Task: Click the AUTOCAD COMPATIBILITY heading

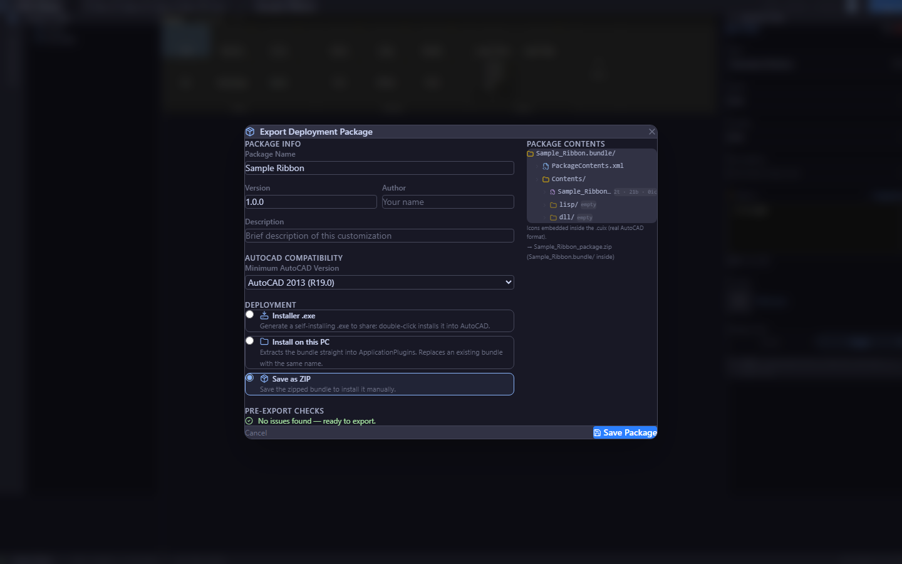Action: (294, 258)
